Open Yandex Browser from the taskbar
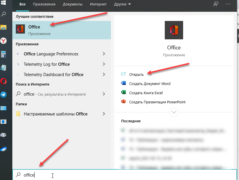The image size is (239, 180). point(3,41)
